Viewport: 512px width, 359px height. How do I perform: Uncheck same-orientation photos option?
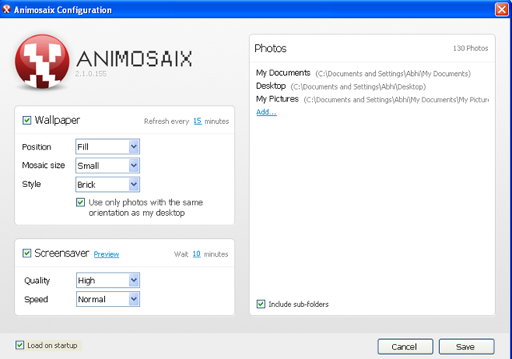pos(80,202)
